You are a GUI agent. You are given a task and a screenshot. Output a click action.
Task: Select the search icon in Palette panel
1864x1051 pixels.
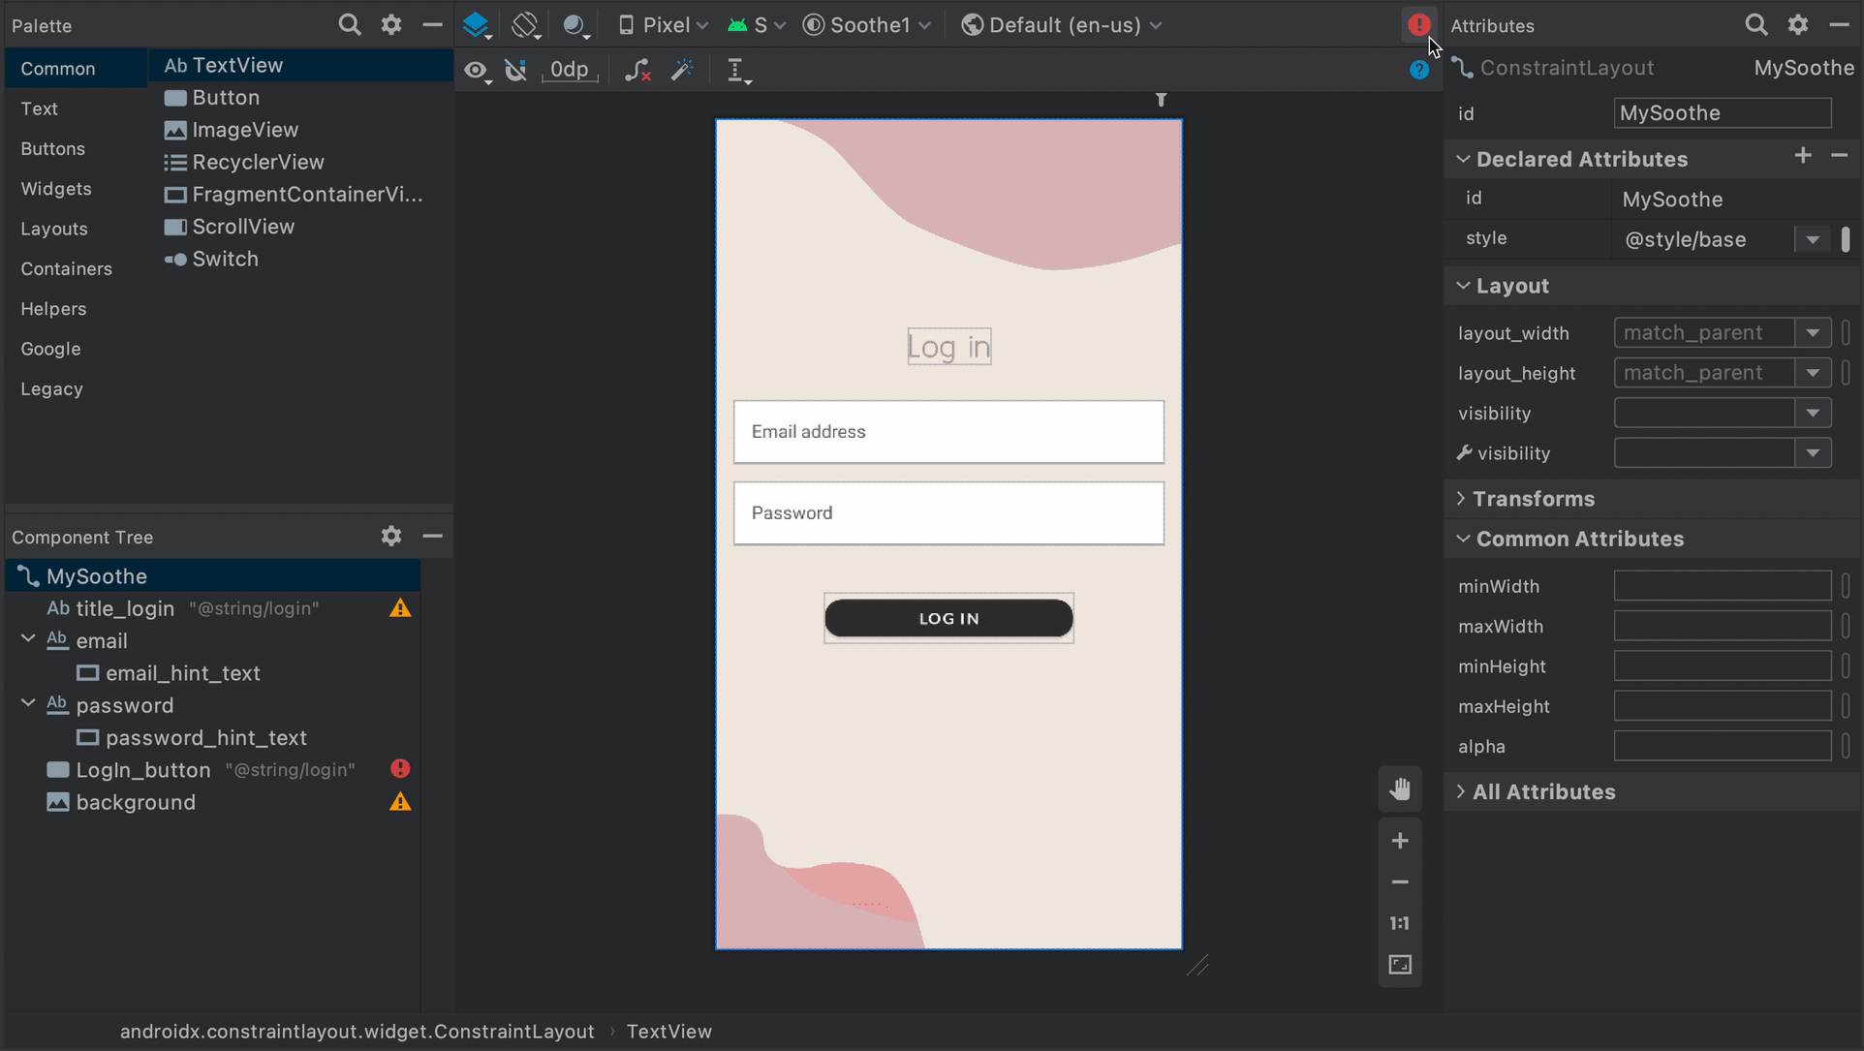(x=348, y=25)
